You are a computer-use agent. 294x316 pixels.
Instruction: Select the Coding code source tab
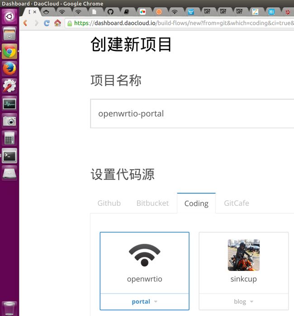[x=196, y=203]
